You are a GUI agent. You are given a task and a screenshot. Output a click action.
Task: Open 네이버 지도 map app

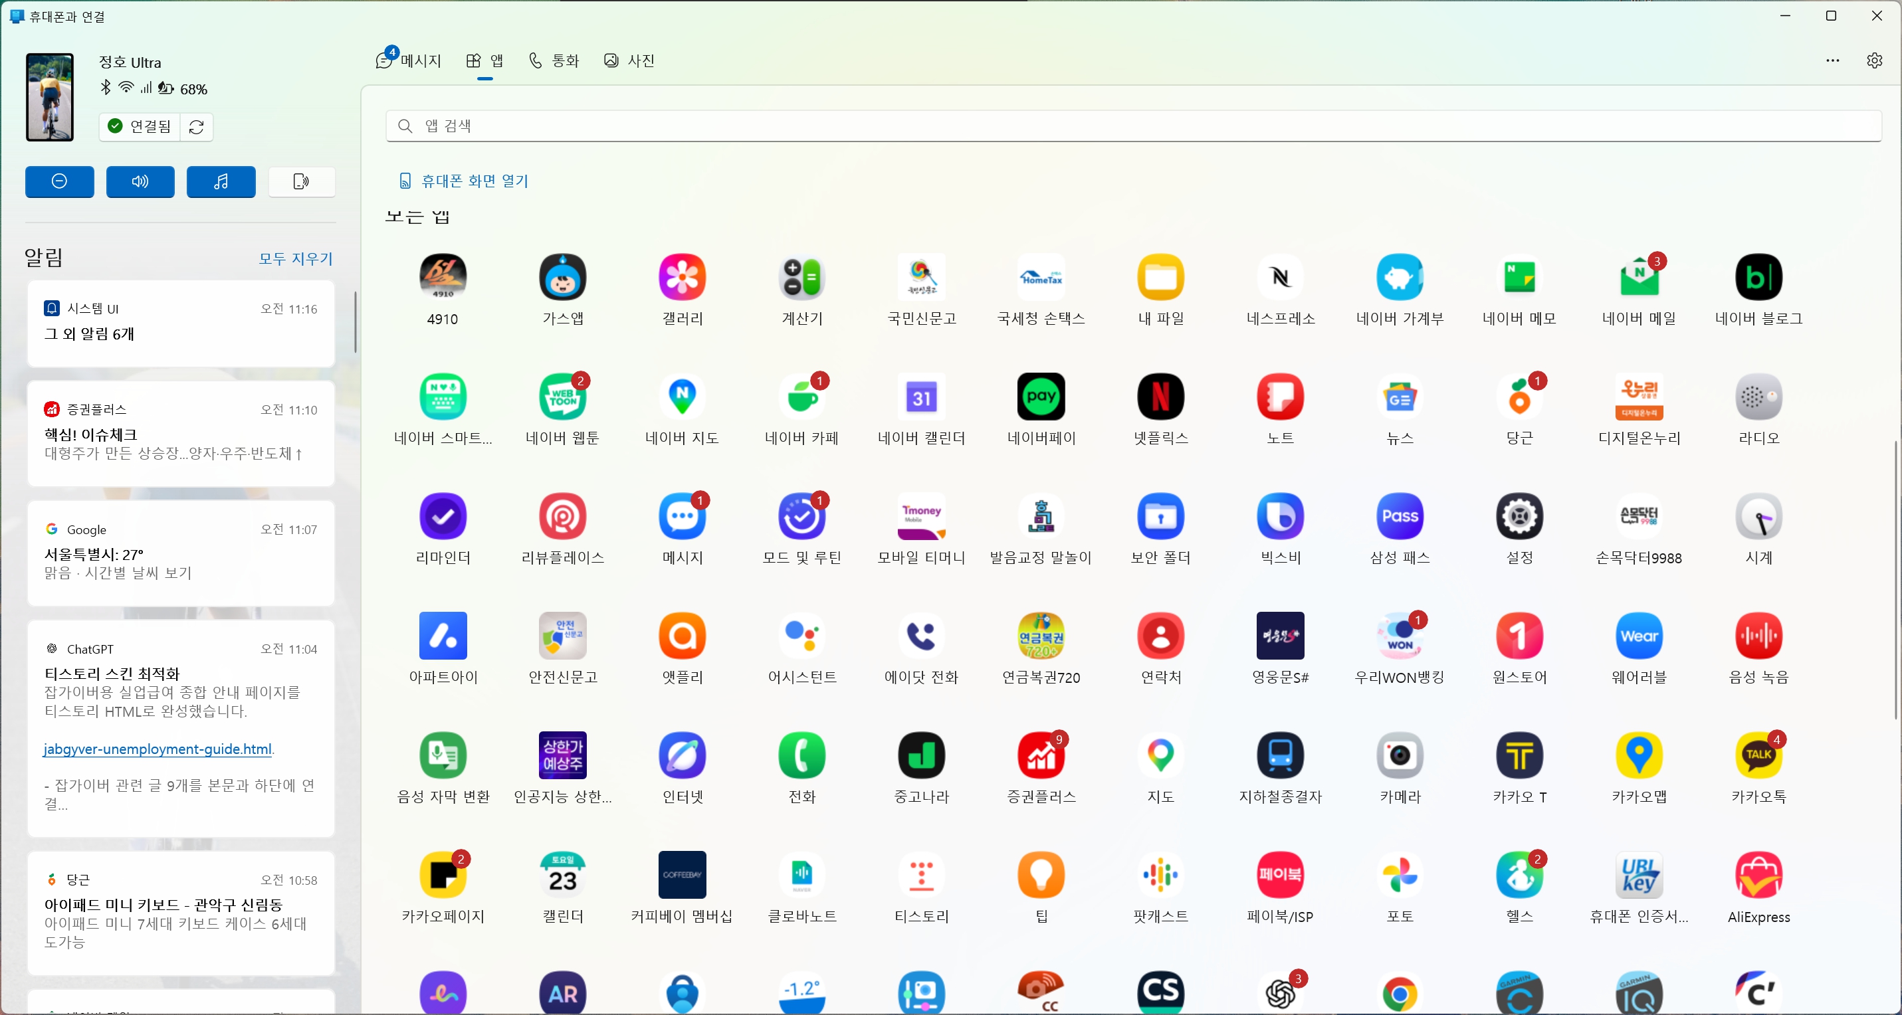683,397
